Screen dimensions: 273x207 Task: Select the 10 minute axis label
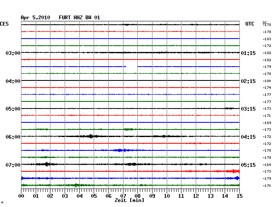coord(167,196)
